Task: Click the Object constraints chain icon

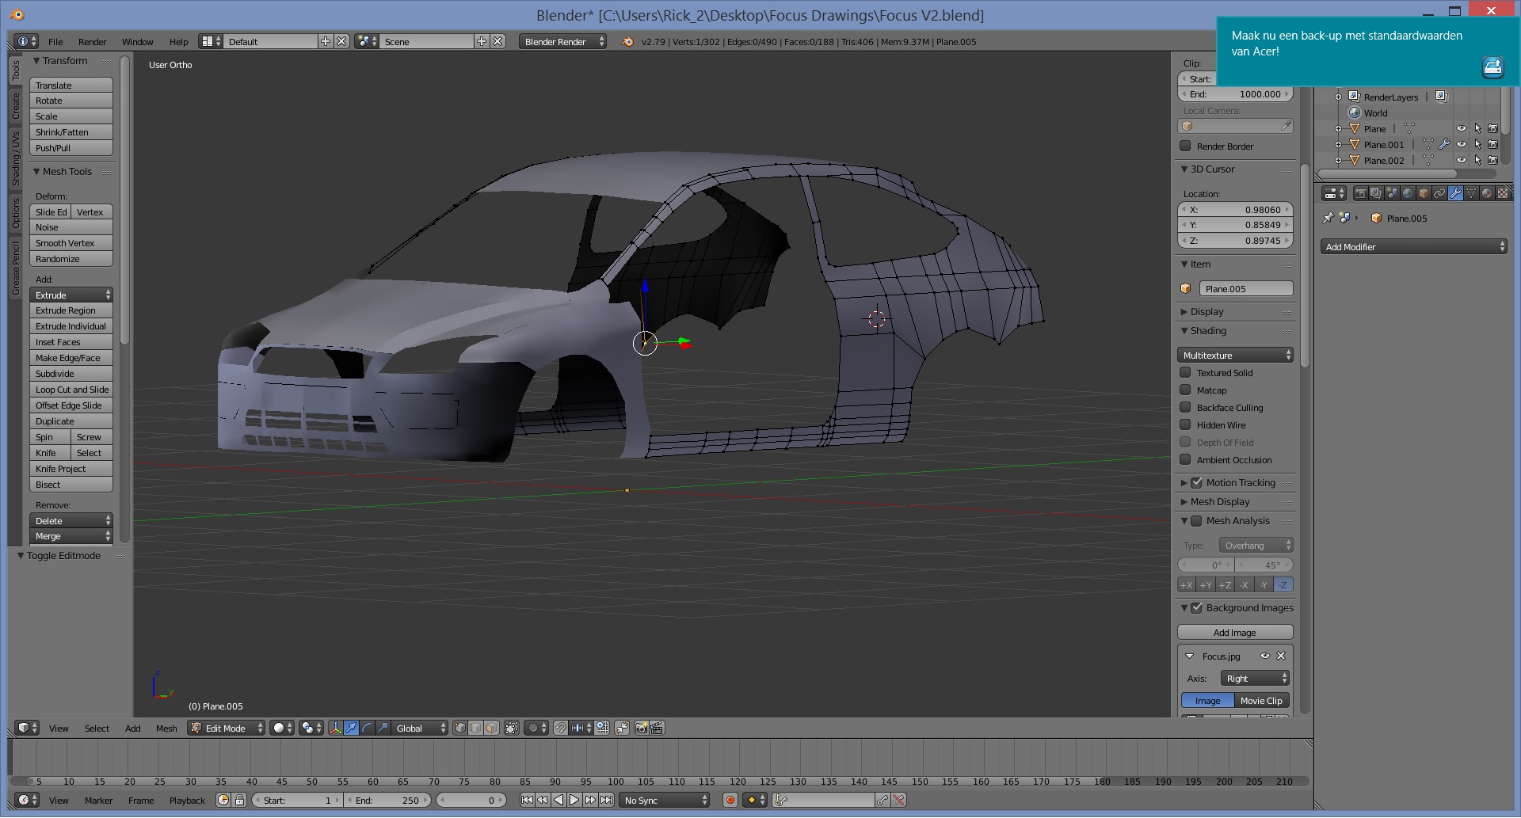Action: click(x=1439, y=193)
